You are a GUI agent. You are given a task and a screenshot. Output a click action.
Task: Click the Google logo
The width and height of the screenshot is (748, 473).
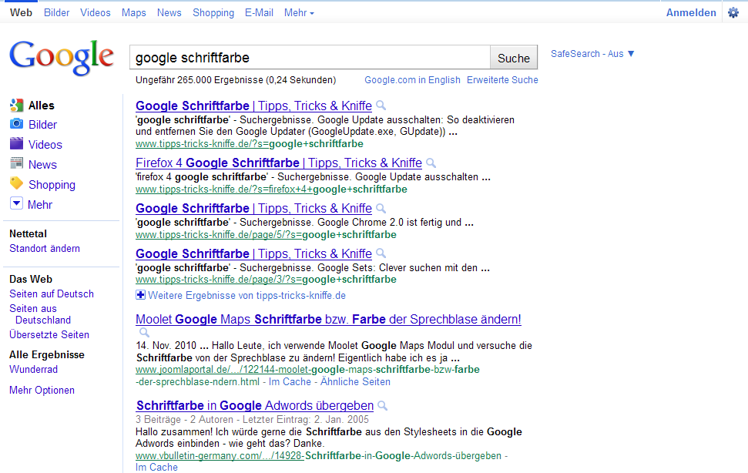click(62, 58)
